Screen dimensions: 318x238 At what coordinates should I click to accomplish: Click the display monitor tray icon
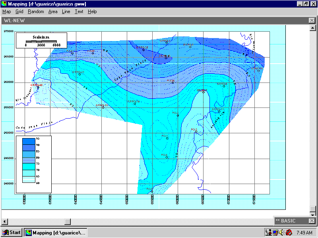(x=275, y=232)
